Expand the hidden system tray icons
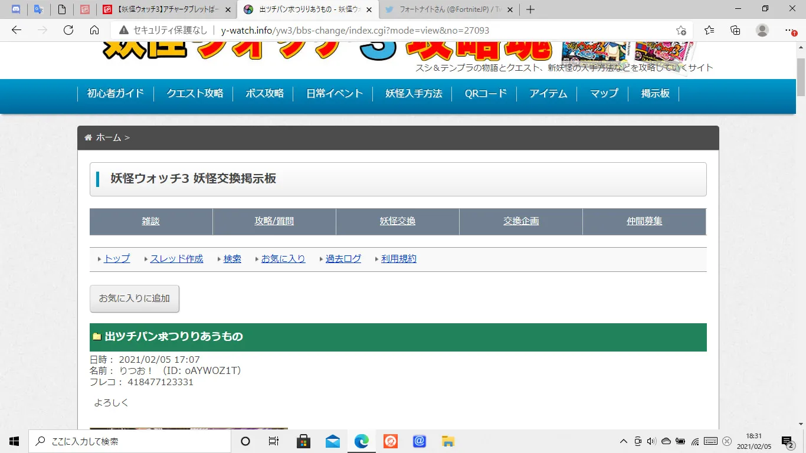Viewport: 806px width, 453px height. tap(624, 441)
